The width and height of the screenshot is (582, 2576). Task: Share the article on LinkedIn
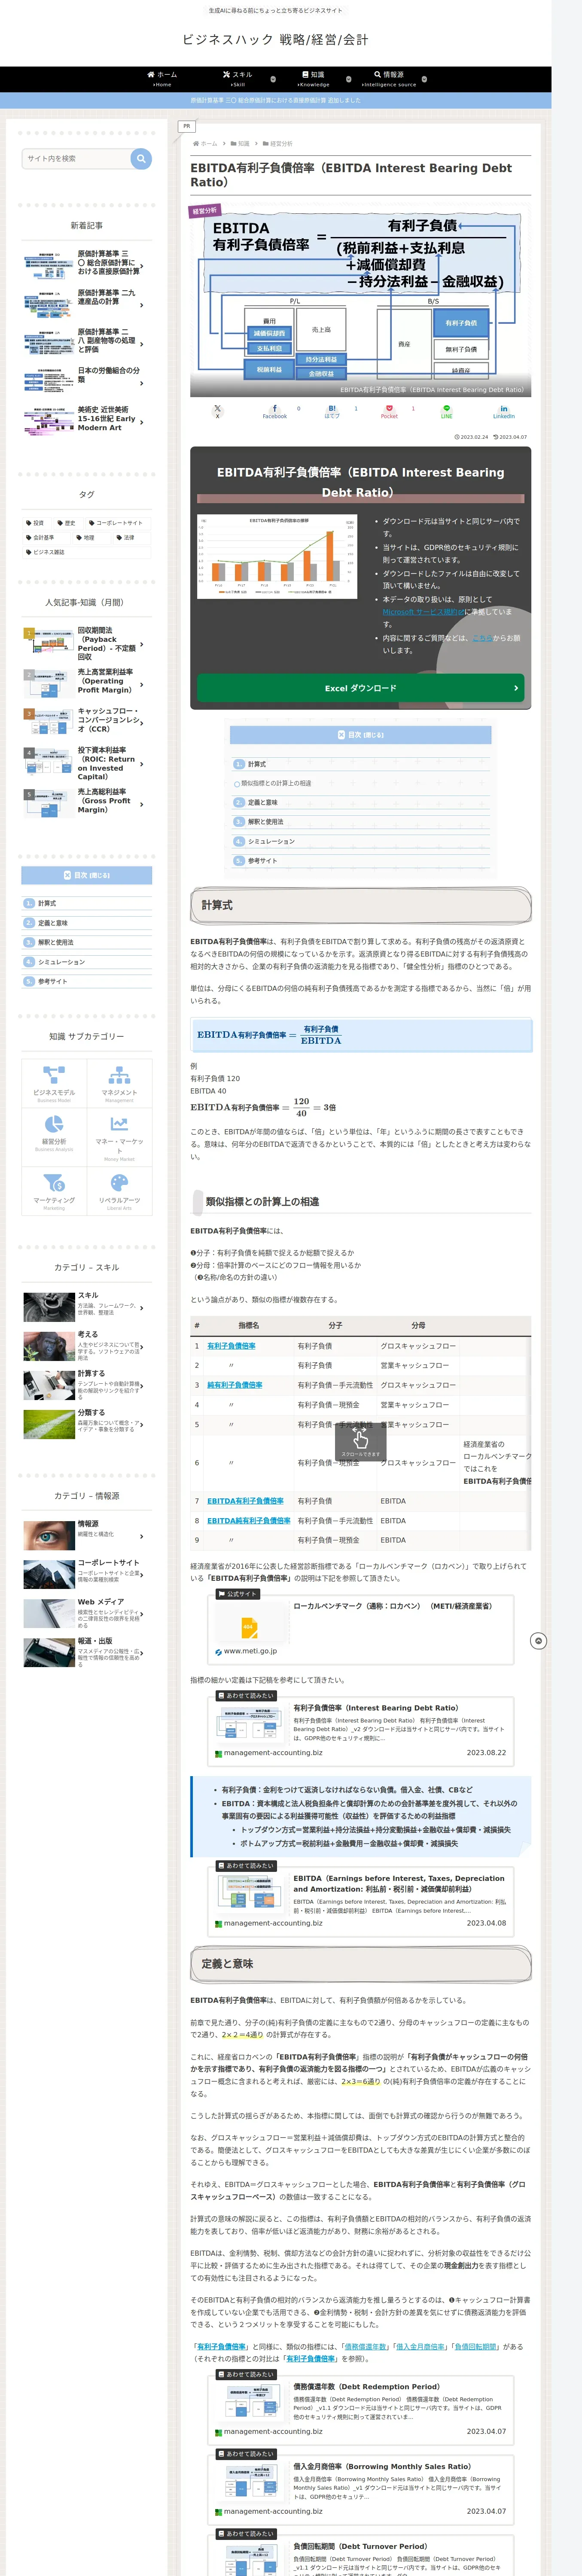pos(504,411)
